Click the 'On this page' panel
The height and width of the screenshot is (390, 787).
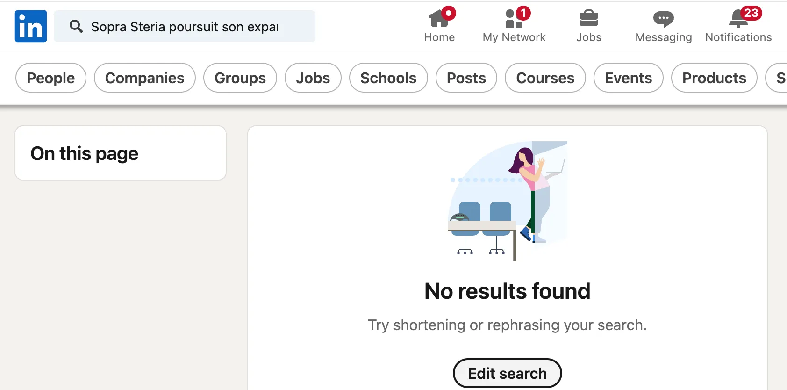(x=121, y=153)
